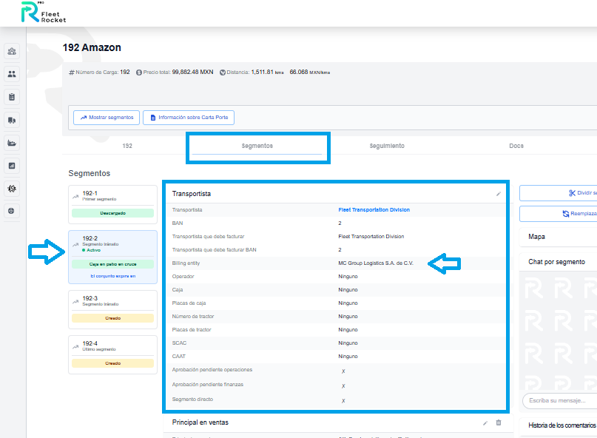
Task: Click the Distancia 1,511.81 kms value
Action: (267, 72)
